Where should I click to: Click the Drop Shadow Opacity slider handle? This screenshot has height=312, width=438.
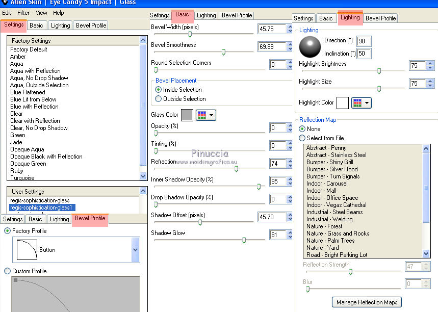156,204
